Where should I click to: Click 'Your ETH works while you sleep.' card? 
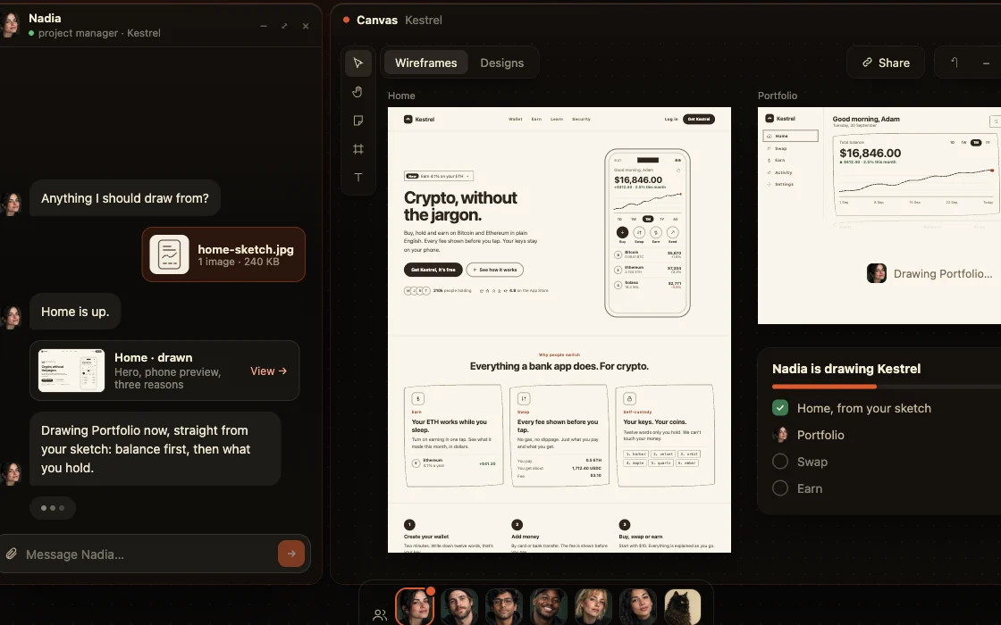pos(453,436)
